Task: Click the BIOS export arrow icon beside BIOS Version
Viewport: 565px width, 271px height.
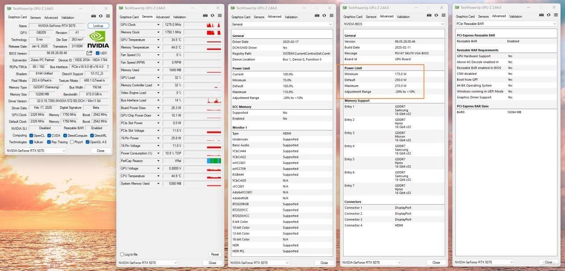Action: click(x=90, y=53)
